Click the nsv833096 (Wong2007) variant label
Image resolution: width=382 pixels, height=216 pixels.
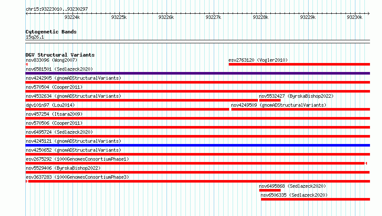coord(52,60)
